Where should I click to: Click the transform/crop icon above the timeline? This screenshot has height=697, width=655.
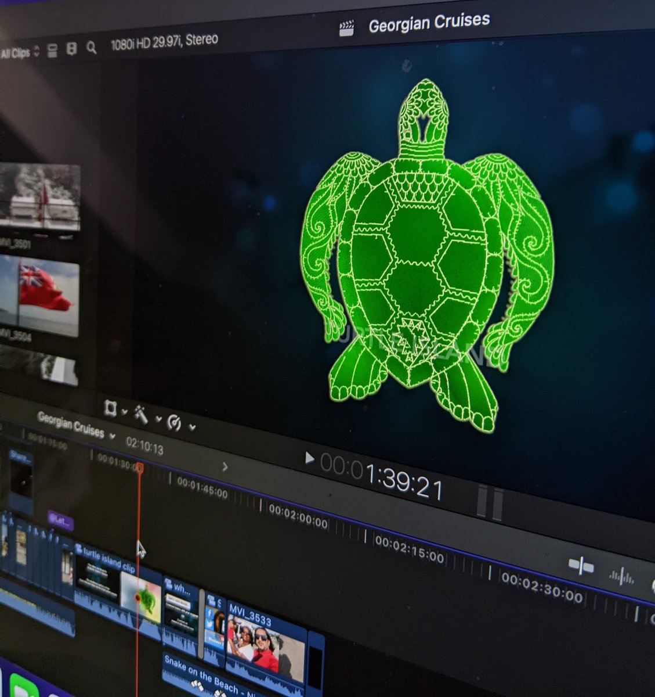click(x=111, y=408)
